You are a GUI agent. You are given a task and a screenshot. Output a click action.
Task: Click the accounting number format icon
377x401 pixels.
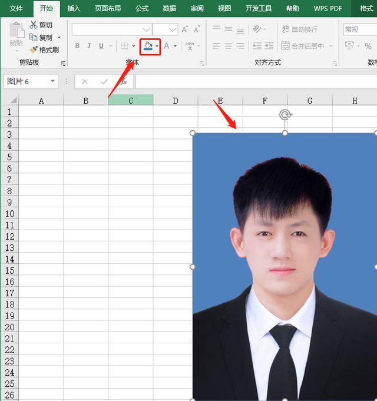click(x=350, y=46)
